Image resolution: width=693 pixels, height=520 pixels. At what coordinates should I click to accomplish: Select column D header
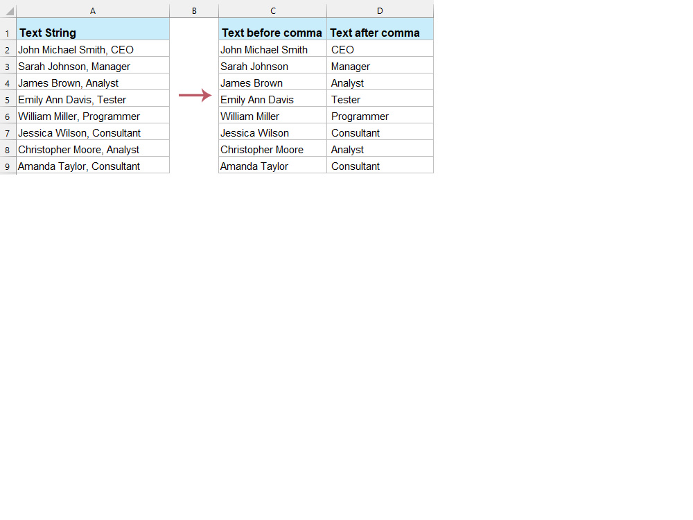click(x=380, y=11)
